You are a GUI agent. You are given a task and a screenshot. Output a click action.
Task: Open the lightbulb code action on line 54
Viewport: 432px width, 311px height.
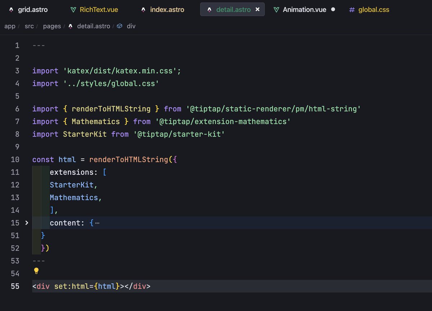tap(36, 270)
